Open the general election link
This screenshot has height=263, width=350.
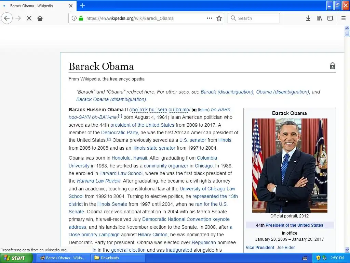point(128,250)
